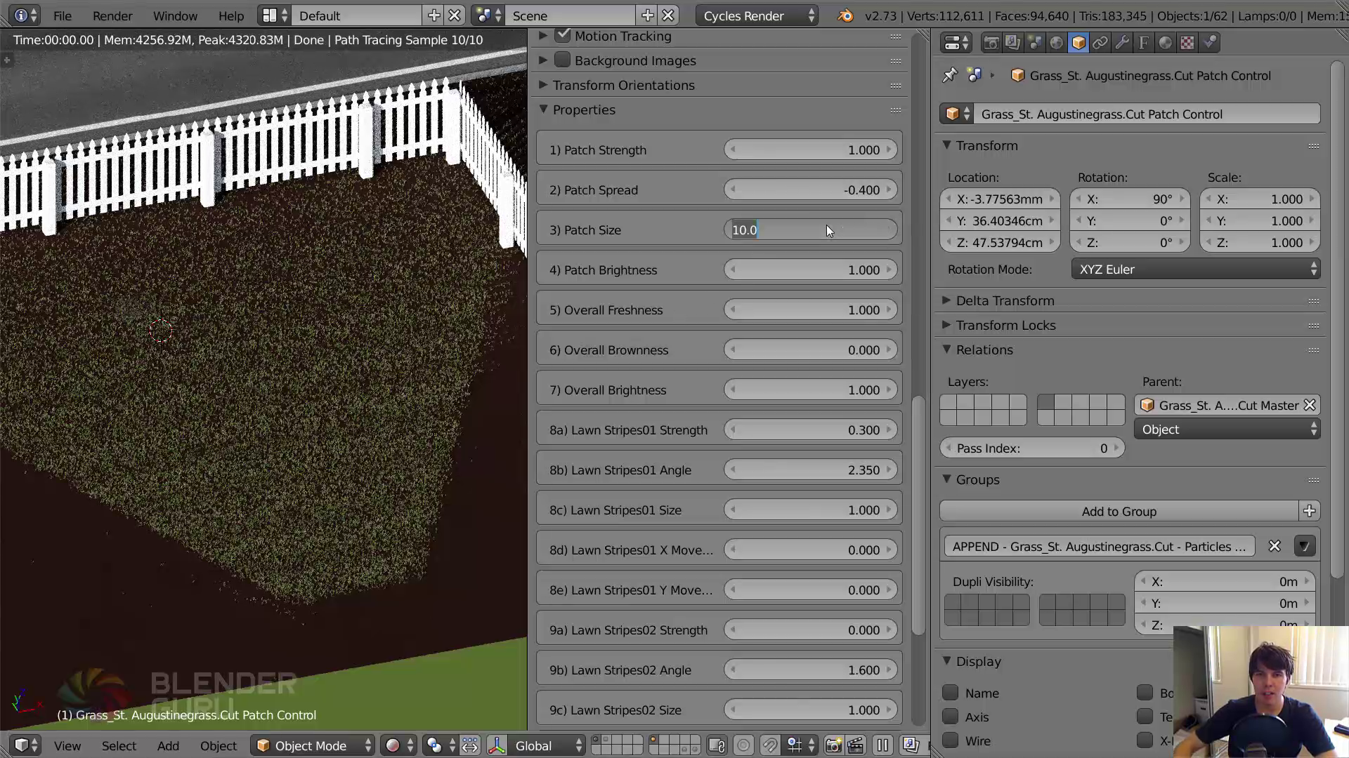
Task: Open the Render menu
Action: [112, 15]
